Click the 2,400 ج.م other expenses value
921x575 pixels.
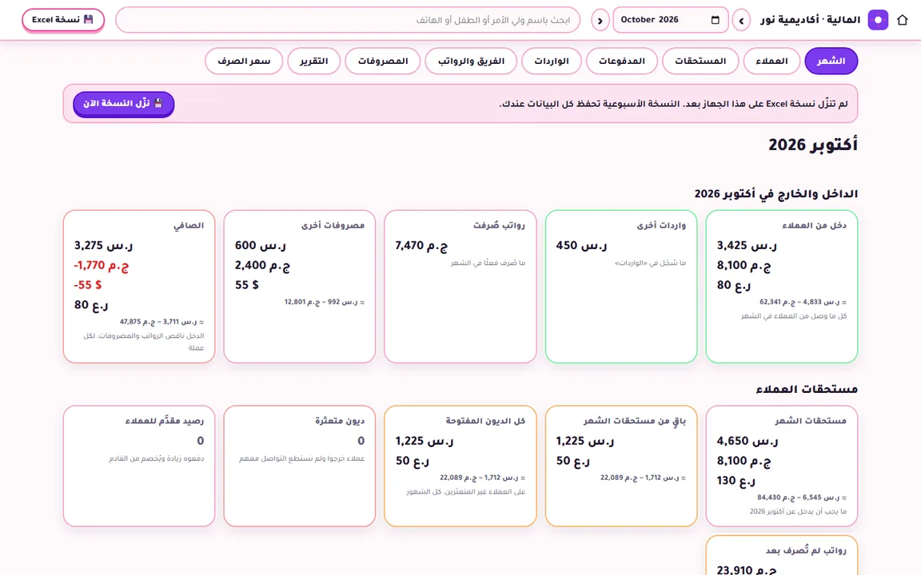[262, 265]
